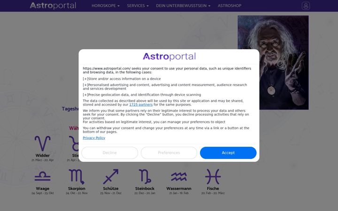Select the Waage zodiac sign icon
This screenshot has width=338, height=211.
tap(42, 176)
